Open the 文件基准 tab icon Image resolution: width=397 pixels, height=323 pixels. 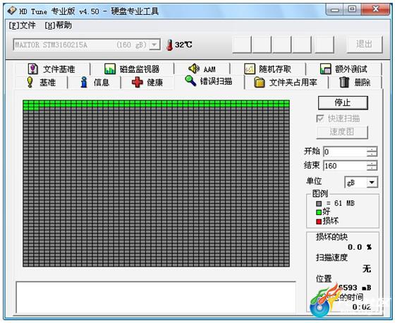(x=32, y=69)
